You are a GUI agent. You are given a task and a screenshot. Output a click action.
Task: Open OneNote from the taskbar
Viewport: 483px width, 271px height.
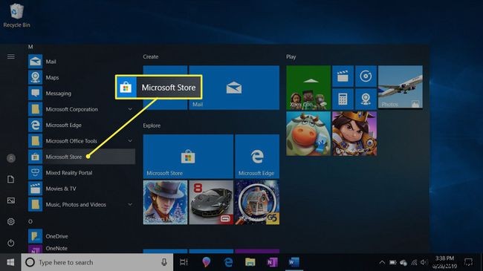(x=272, y=262)
